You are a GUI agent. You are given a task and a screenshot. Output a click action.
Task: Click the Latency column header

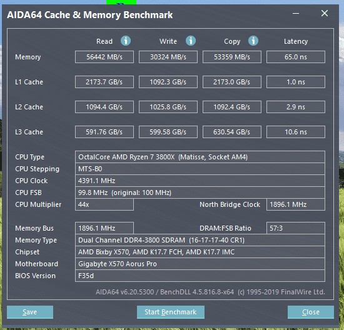coord(296,41)
